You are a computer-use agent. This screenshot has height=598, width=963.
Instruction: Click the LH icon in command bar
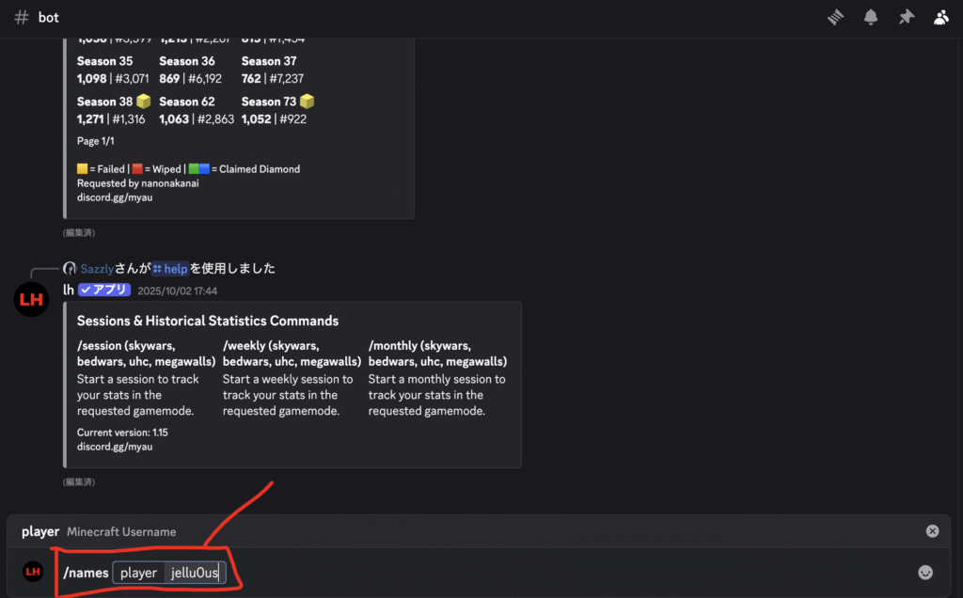pos(33,572)
